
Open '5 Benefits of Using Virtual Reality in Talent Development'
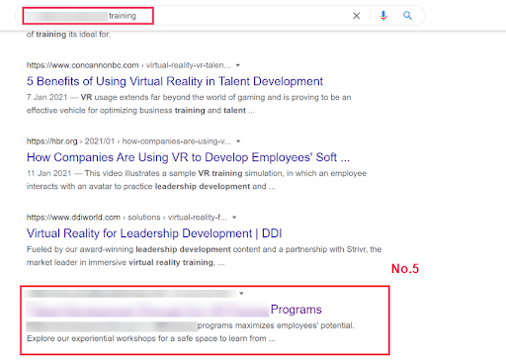coord(175,81)
